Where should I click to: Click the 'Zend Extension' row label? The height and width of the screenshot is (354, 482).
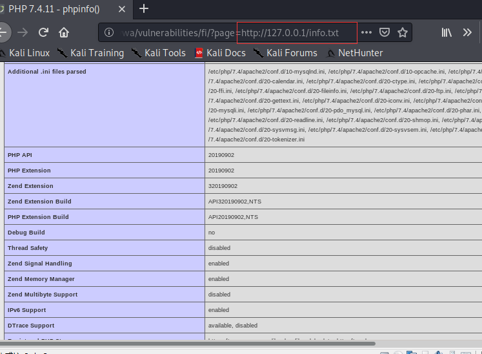[x=30, y=186]
